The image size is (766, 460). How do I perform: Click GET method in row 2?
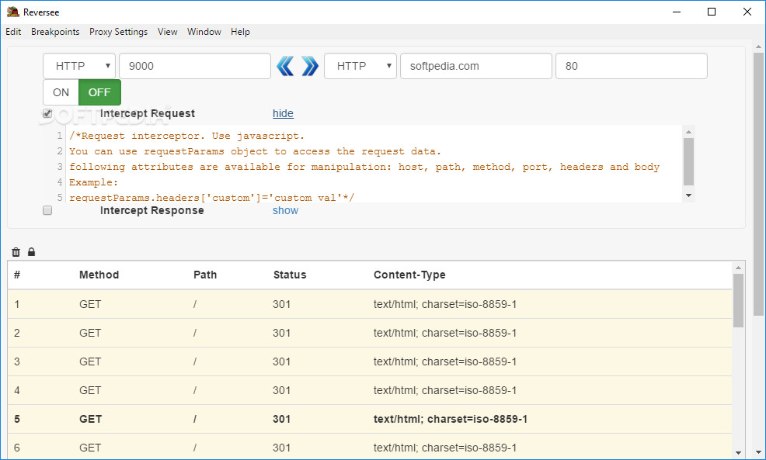pos(90,334)
